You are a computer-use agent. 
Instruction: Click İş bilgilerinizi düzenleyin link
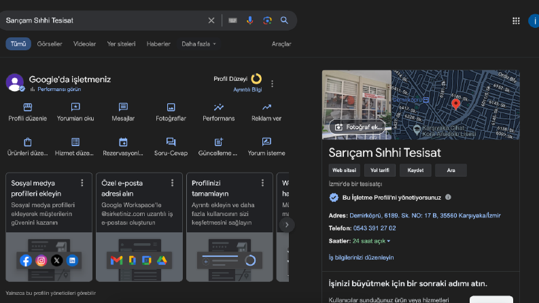tap(361, 257)
